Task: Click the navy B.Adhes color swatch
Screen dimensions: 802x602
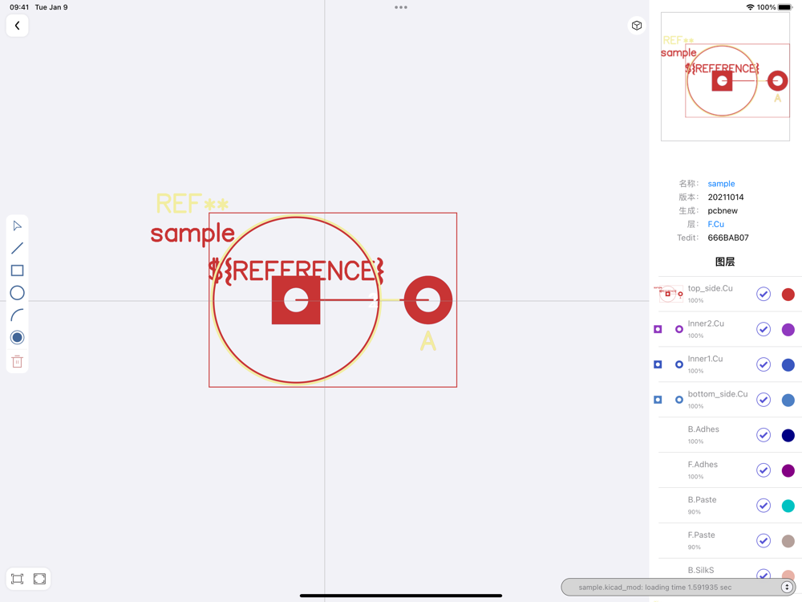Action: point(788,436)
